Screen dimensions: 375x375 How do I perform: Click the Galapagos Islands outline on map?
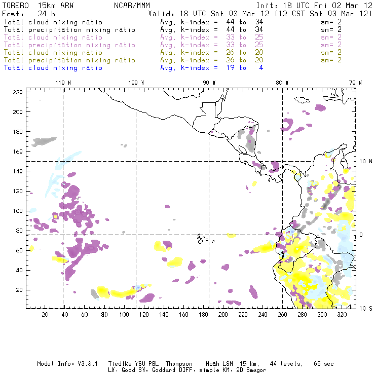(203, 237)
